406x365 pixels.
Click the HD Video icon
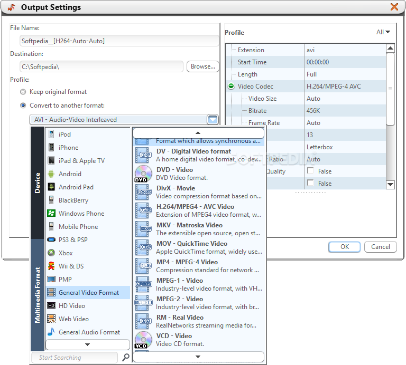(51, 305)
